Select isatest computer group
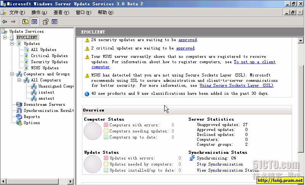 [46, 92]
